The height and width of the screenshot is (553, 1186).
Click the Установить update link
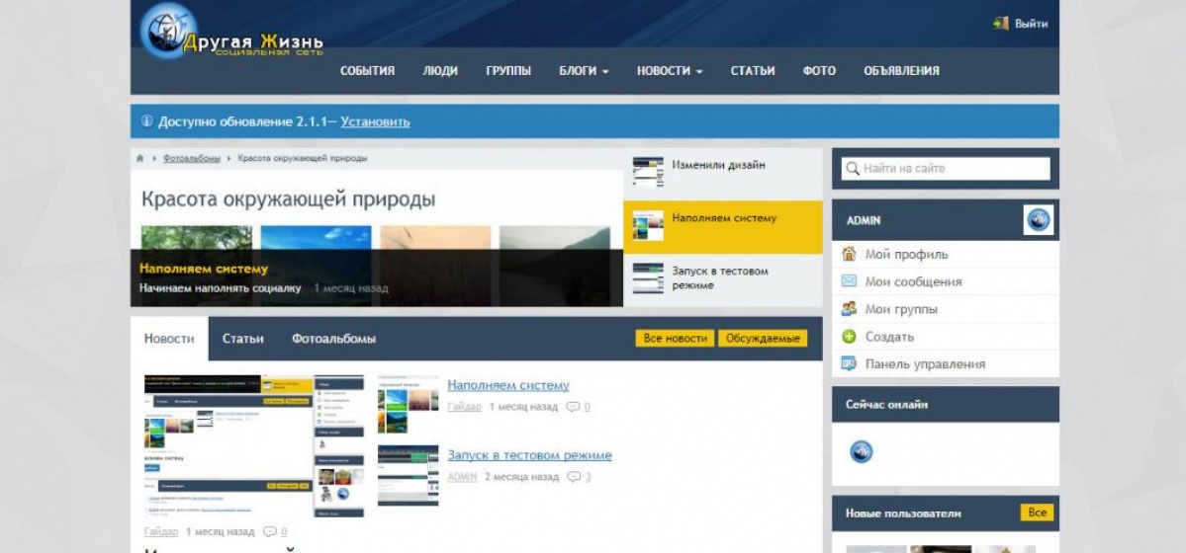click(375, 122)
